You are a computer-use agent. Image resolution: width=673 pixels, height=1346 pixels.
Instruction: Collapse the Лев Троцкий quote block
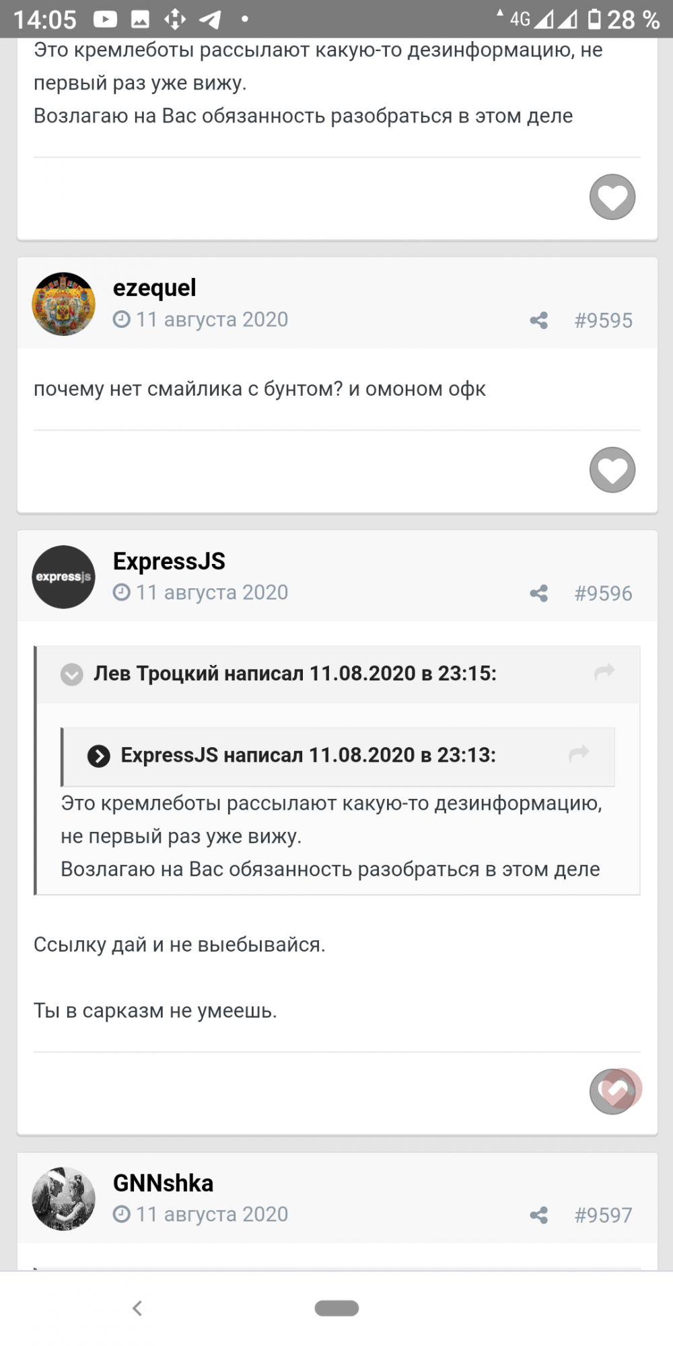tap(72, 674)
